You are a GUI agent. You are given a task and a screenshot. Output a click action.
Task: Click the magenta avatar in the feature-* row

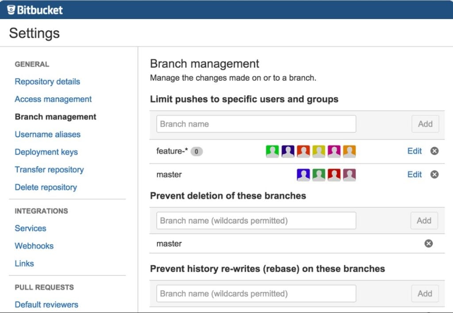click(x=334, y=151)
